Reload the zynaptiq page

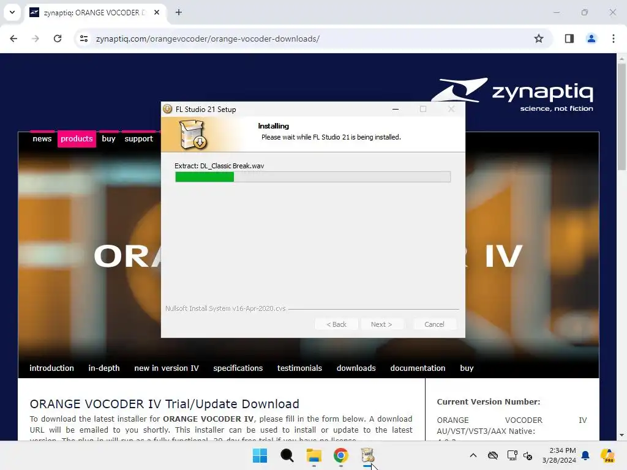58,39
